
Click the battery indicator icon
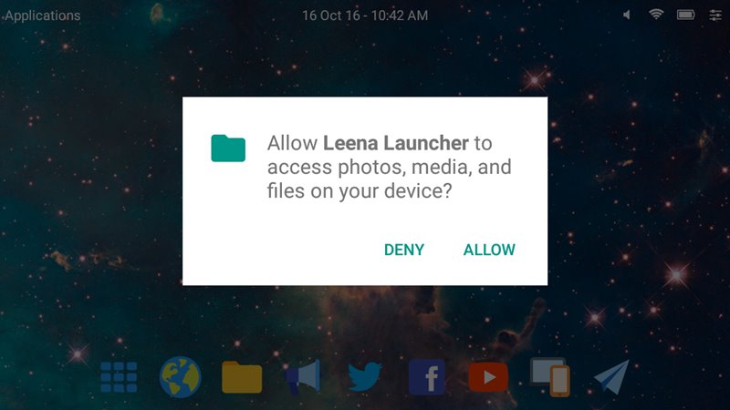pyautogui.click(x=685, y=15)
